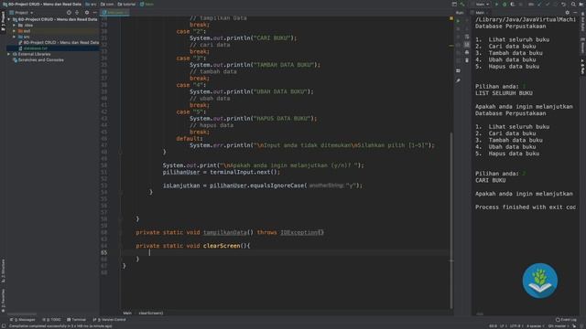
Task: Revert changes using the undo arrow icon
Action: (x=563, y=4)
